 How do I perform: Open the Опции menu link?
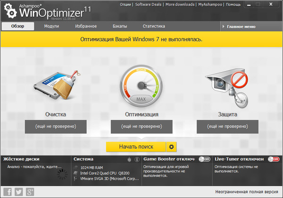(x=125, y=5)
